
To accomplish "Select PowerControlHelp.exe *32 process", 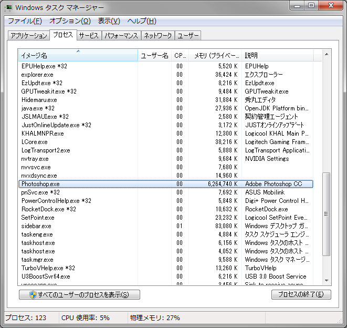I will (166, 201).
